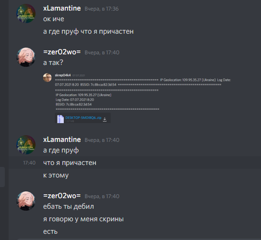This screenshot has width=261, height=240.
Task: Open the embedded screenshot with IP Geolocation text
Action: pyautogui.click(x=137, y=98)
